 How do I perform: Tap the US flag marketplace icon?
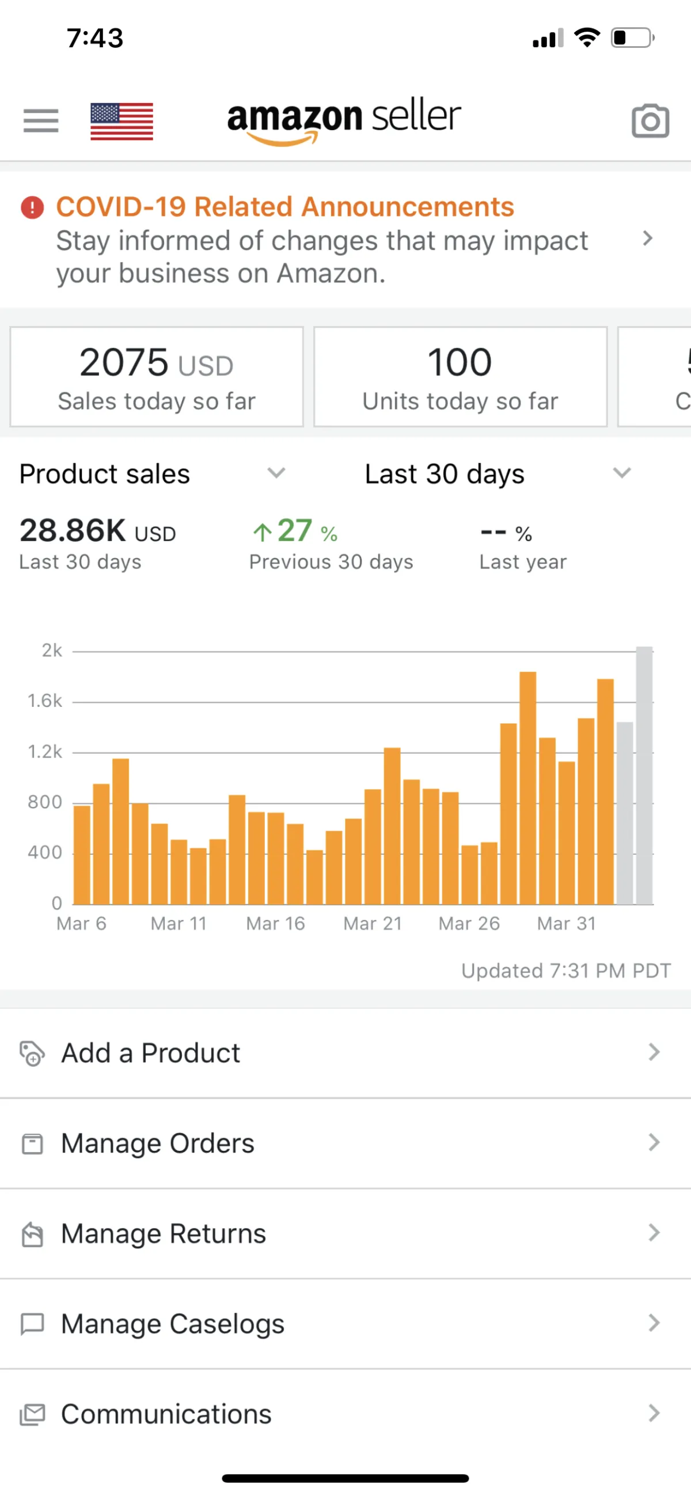pos(122,121)
